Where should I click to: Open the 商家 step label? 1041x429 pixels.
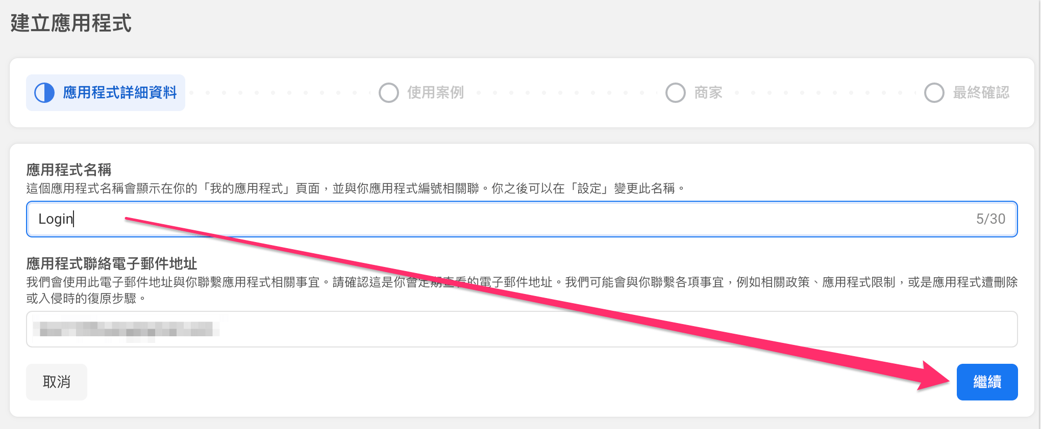(708, 93)
